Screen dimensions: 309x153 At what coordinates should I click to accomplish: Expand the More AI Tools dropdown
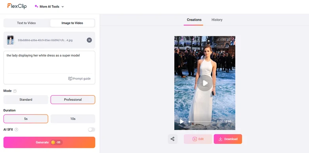[x=49, y=6]
